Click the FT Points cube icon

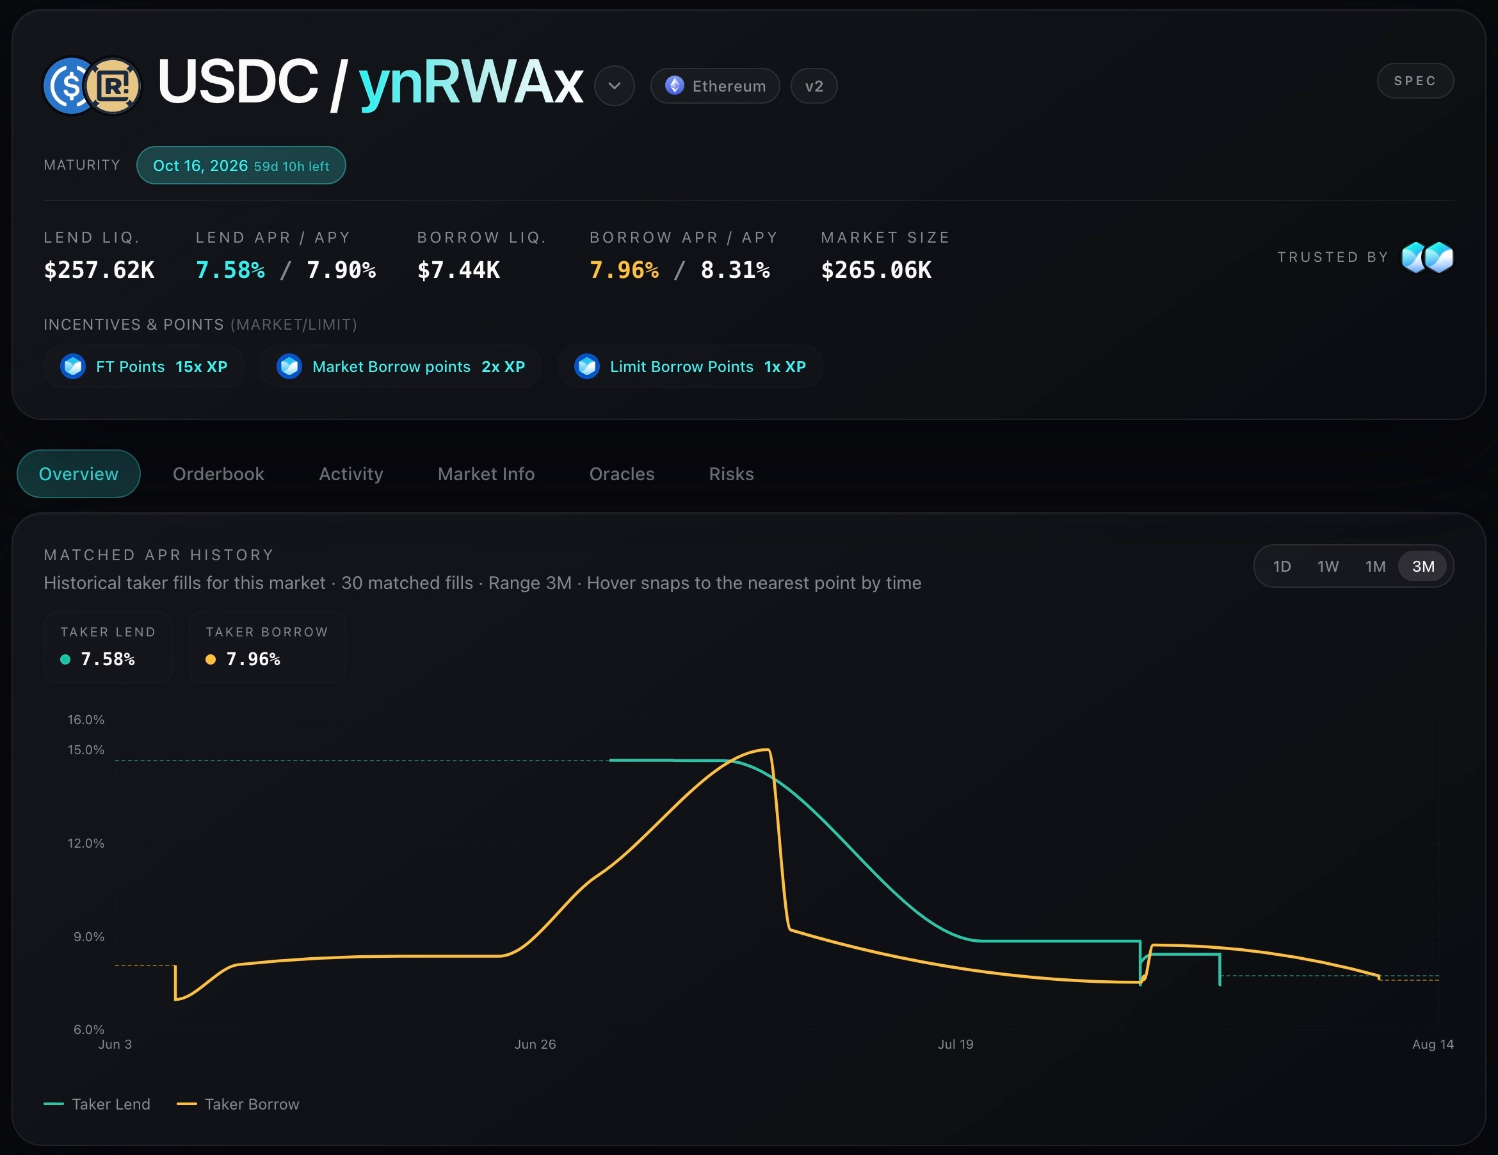tap(73, 366)
